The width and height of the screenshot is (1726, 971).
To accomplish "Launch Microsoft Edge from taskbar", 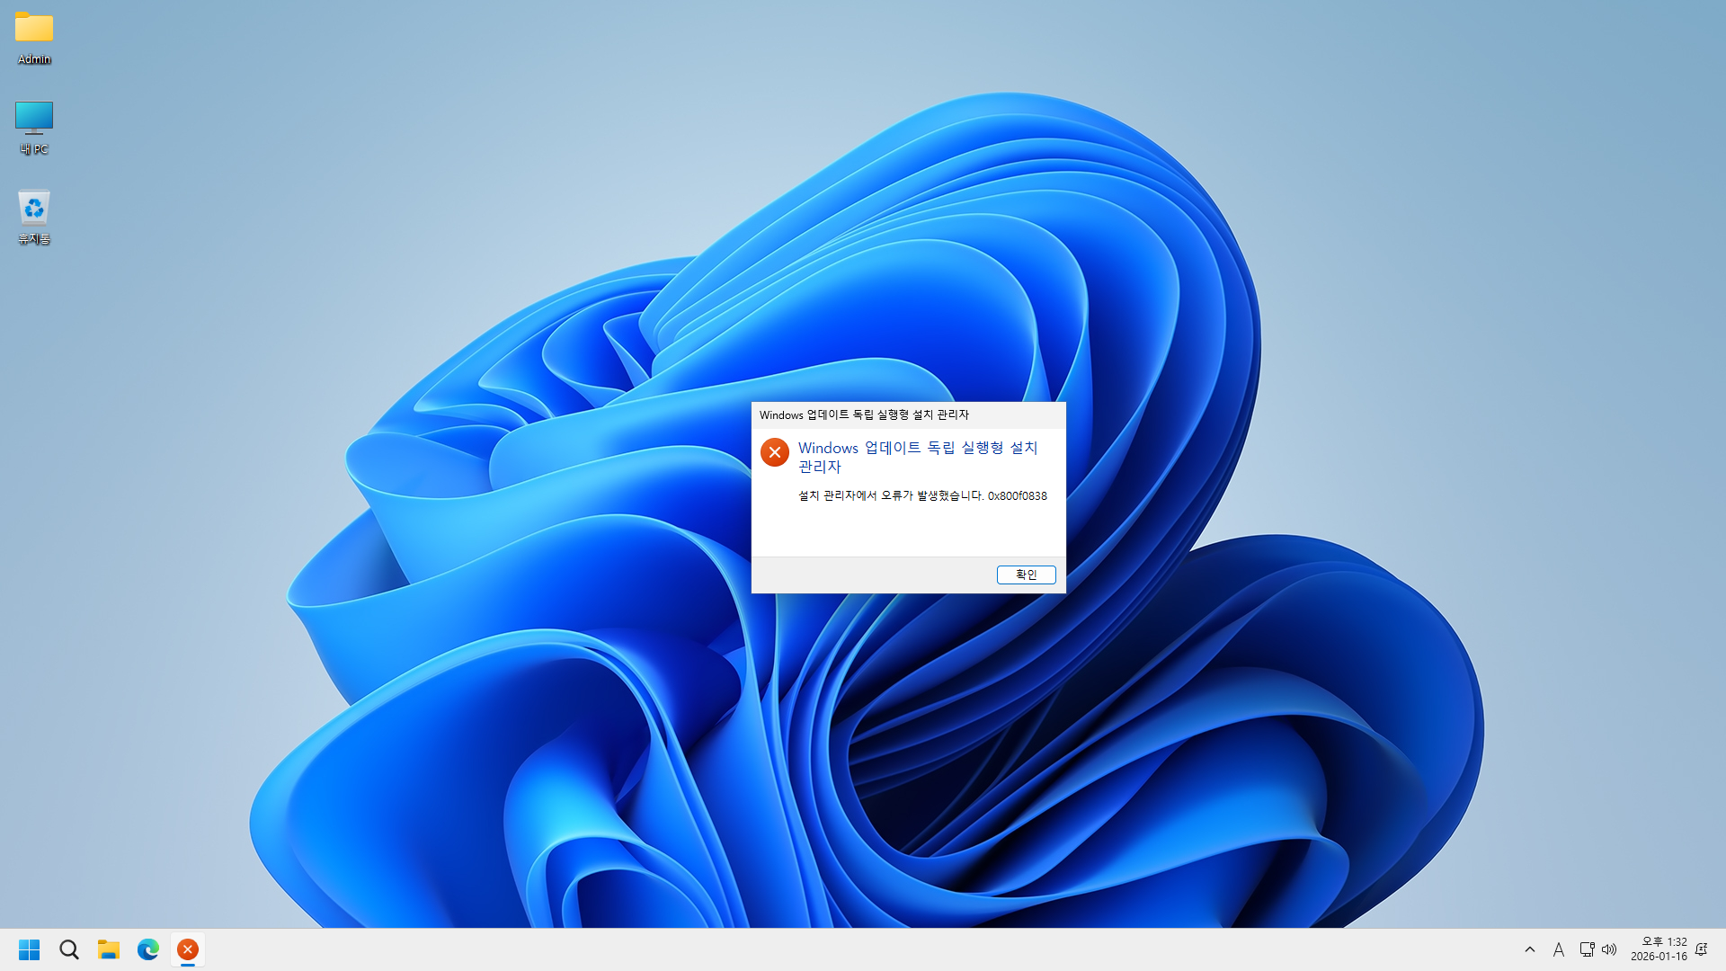I will click(148, 949).
